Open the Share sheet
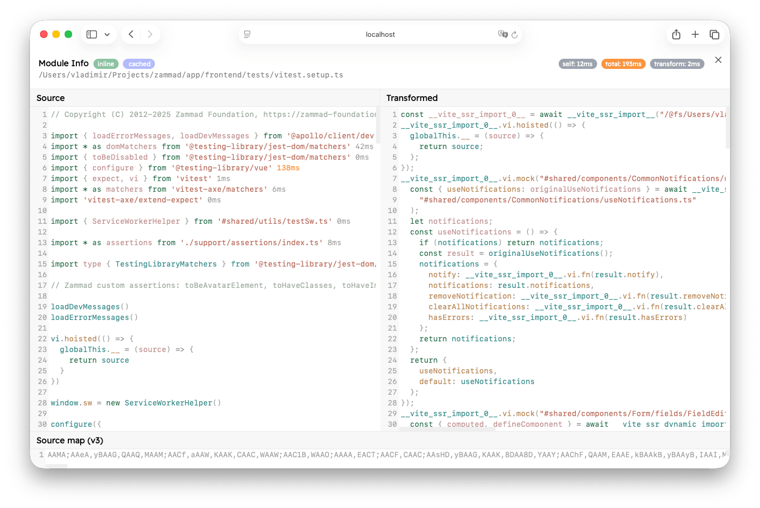Image resolution: width=760 pixels, height=508 pixels. click(676, 34)
